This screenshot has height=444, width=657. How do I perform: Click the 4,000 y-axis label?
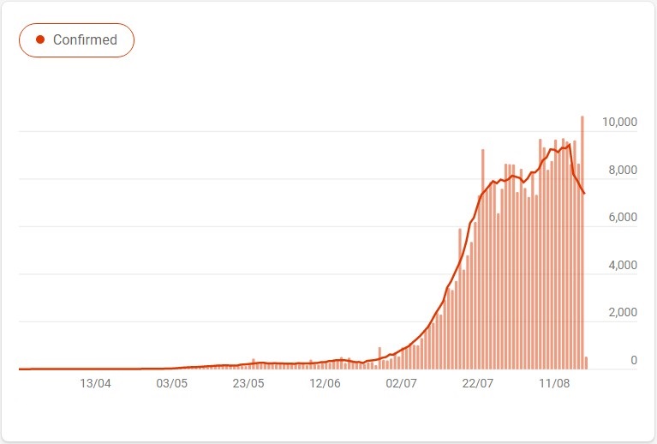[x=623, y=265]
